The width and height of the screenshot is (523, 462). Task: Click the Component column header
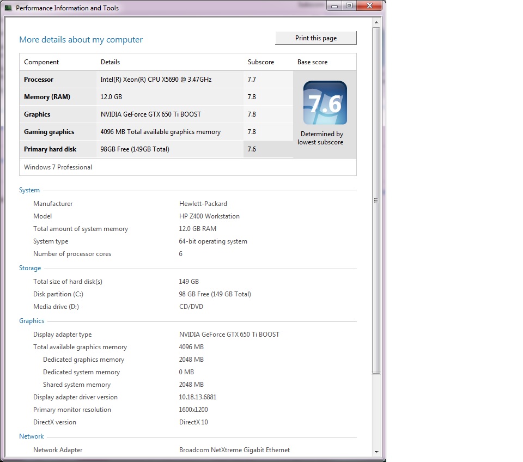tap(41, 62)
